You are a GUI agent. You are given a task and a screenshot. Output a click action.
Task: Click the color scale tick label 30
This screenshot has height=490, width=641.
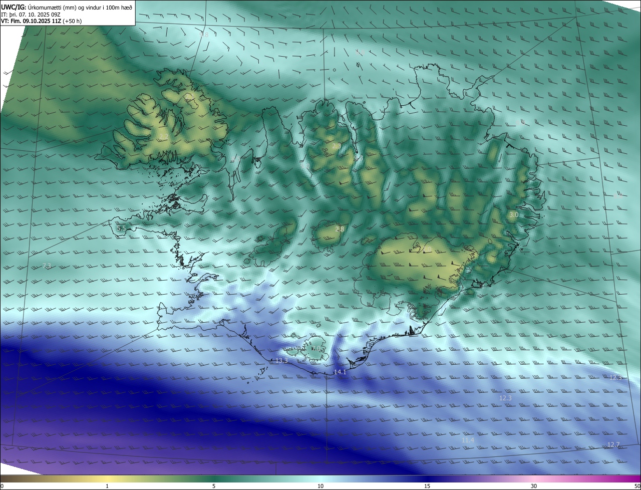pyautogui.click(x=534, y=486)
